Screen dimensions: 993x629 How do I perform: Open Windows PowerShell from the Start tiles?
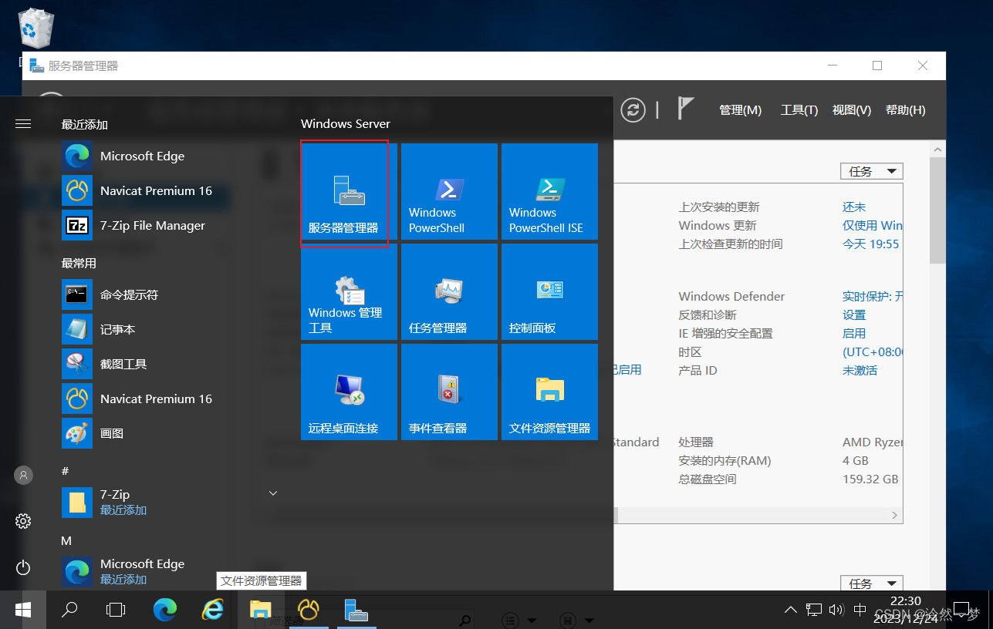(x=449, y=191)
